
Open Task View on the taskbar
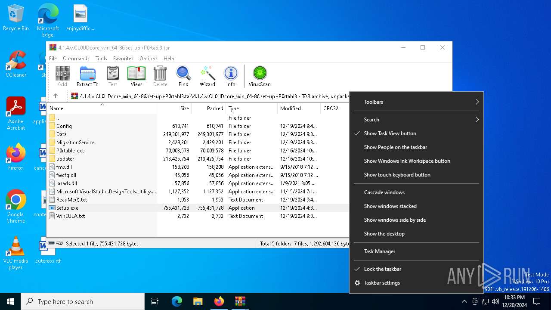[x=155, y=301]
